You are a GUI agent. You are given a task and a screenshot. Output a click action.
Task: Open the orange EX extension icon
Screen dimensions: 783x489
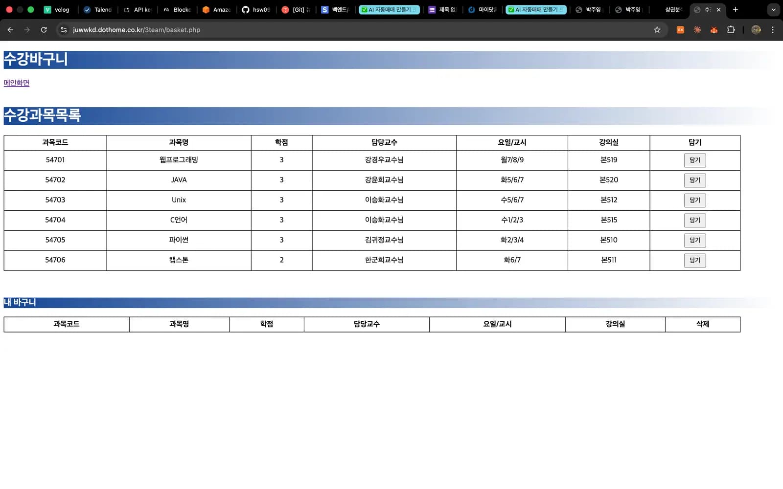tap(680, 30)
